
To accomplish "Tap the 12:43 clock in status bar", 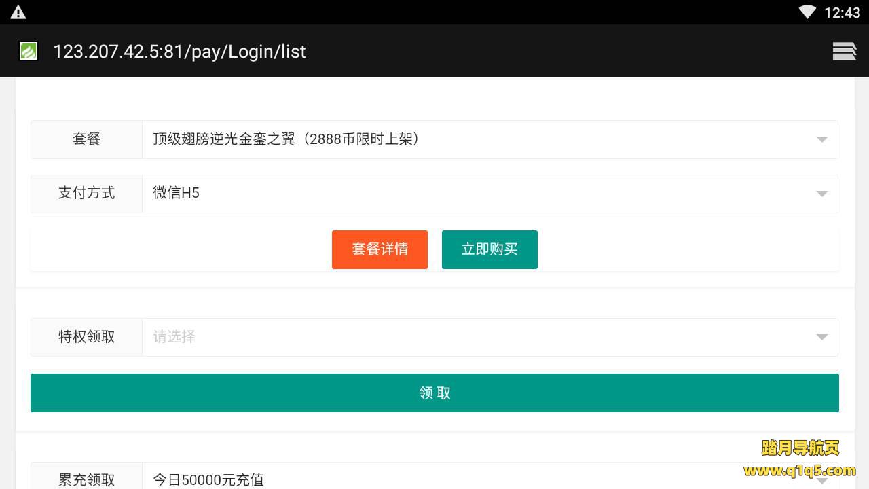I will pos(842,12).
